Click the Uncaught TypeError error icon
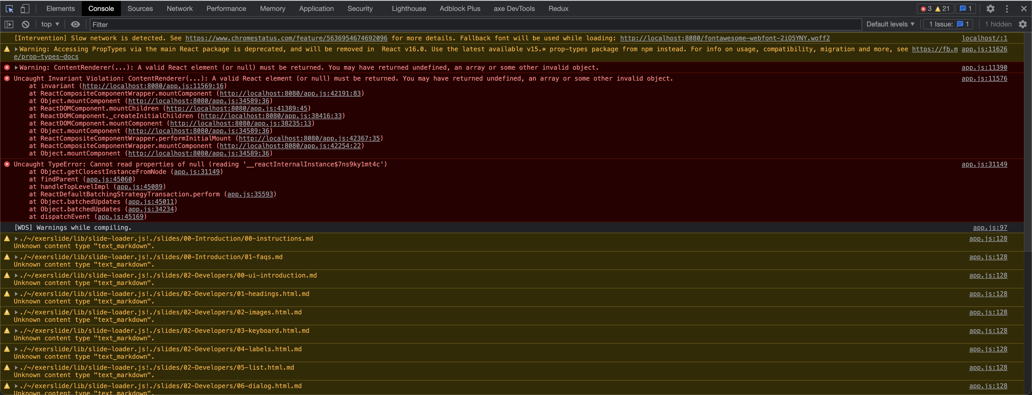This screenshot has height=395, width=1032. pyautogui.click(x=7, y=164)
